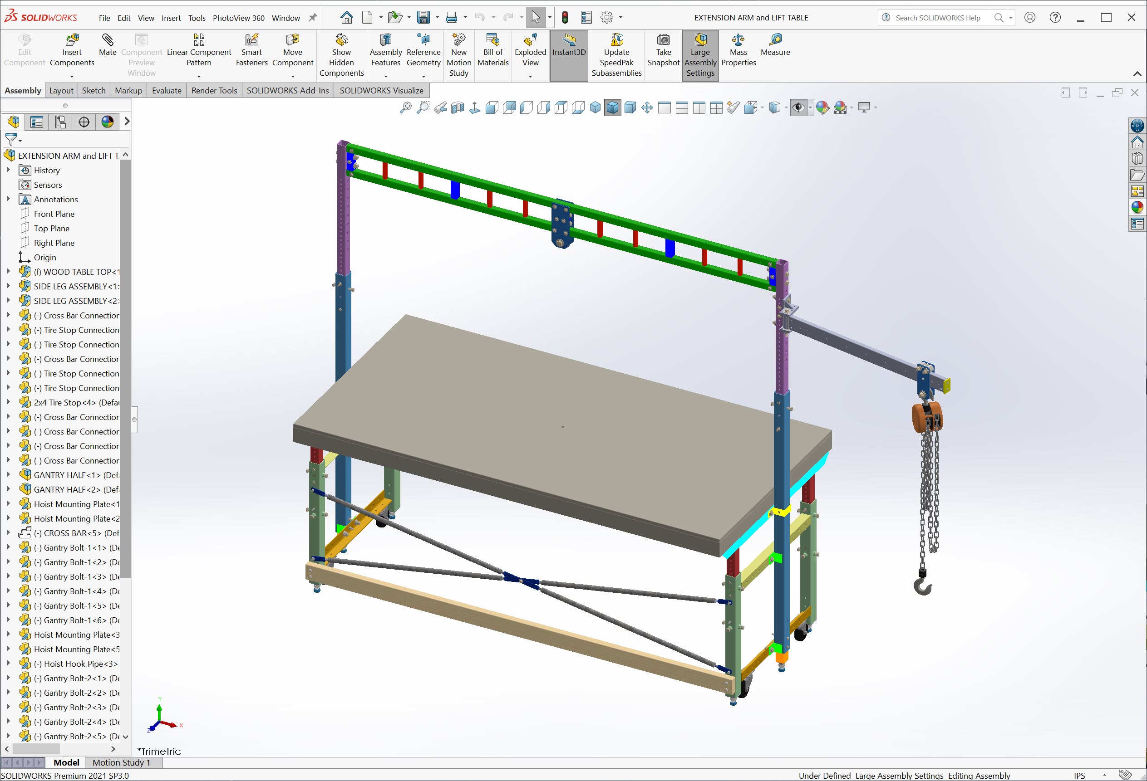Open Smart Fasteners tool
The width and height of the screenshot is (1147, 781).
click(x=251, y=40)
